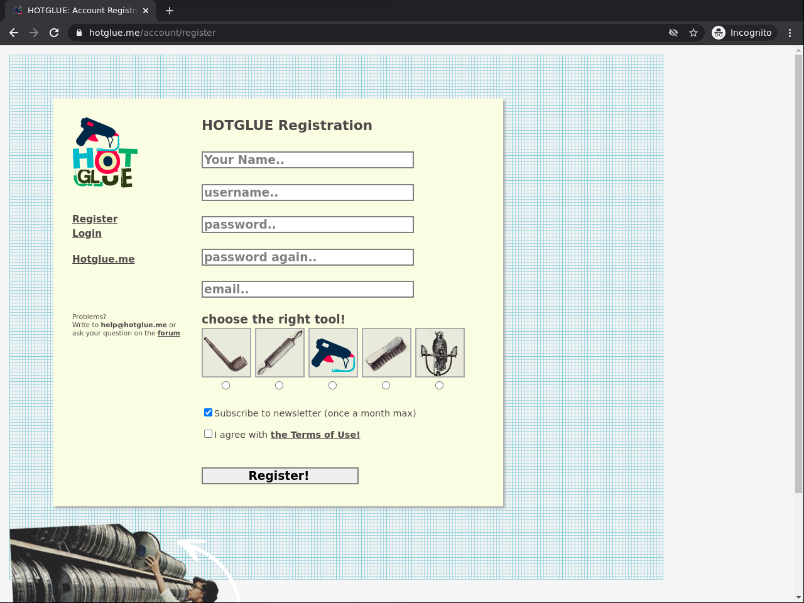Choose the radio button under the glue gun
This screenshot has width=804, height=603.
333,385
